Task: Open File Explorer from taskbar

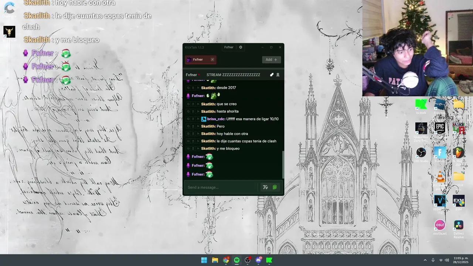Action: point(215,260)
